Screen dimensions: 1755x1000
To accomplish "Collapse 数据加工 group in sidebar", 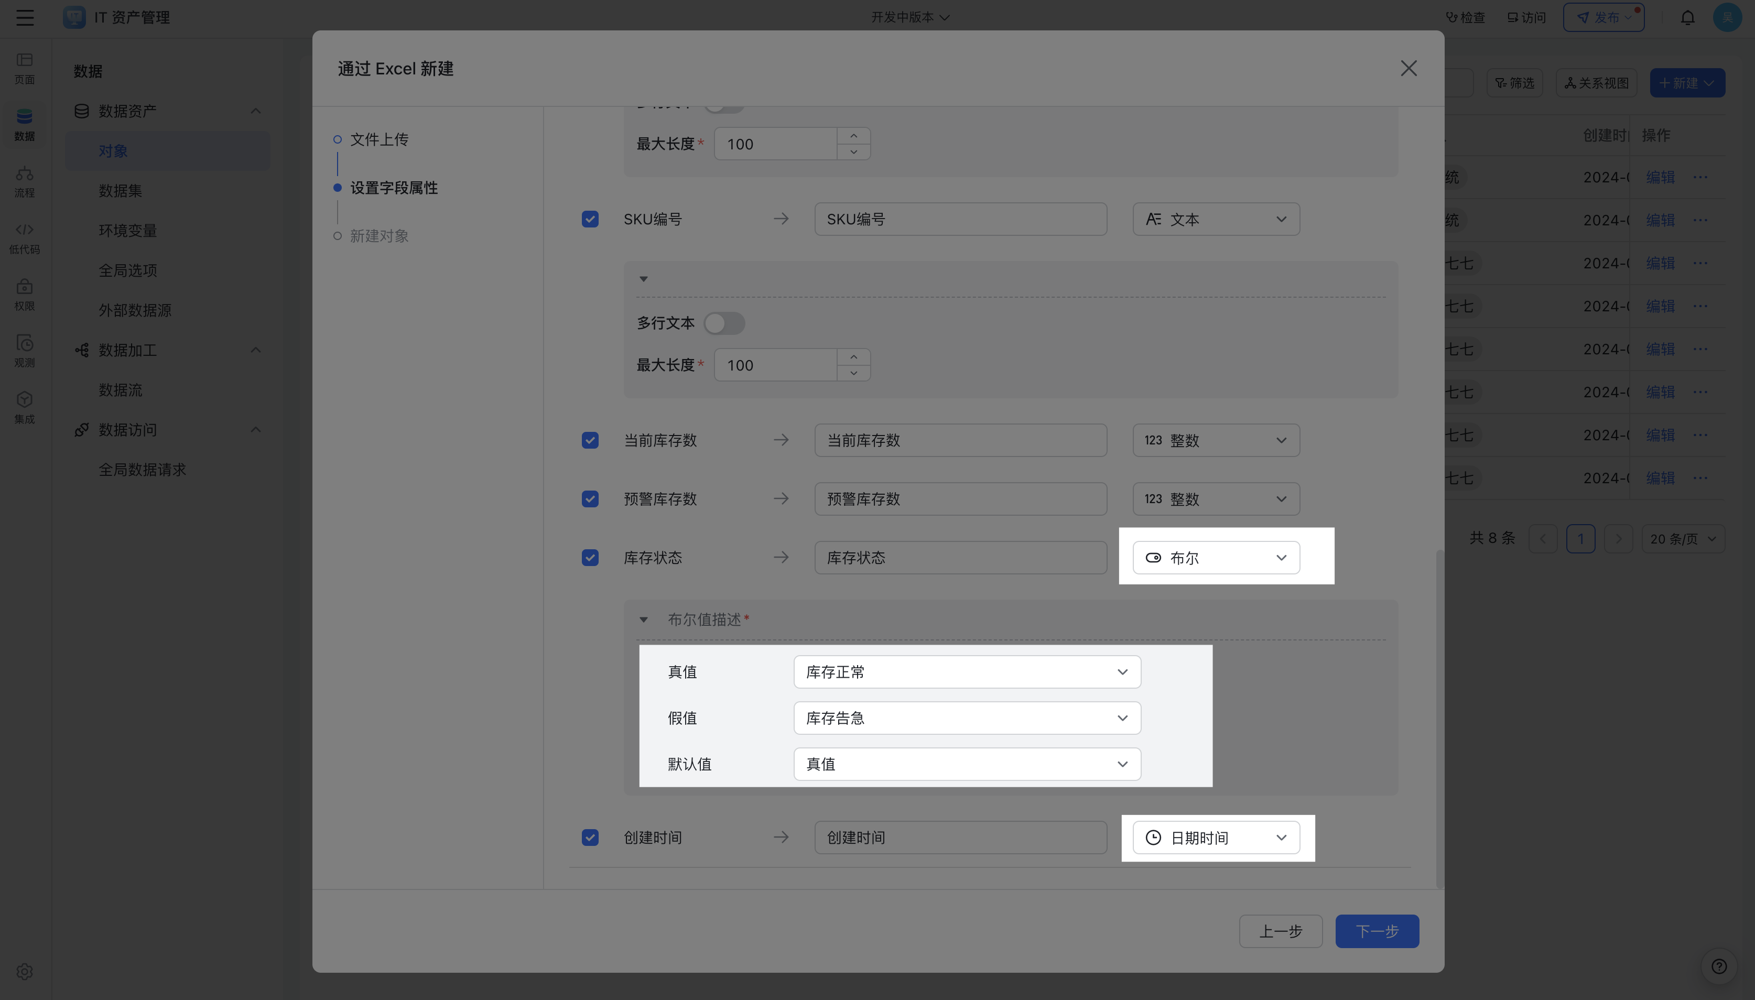I will pos(255,350).
